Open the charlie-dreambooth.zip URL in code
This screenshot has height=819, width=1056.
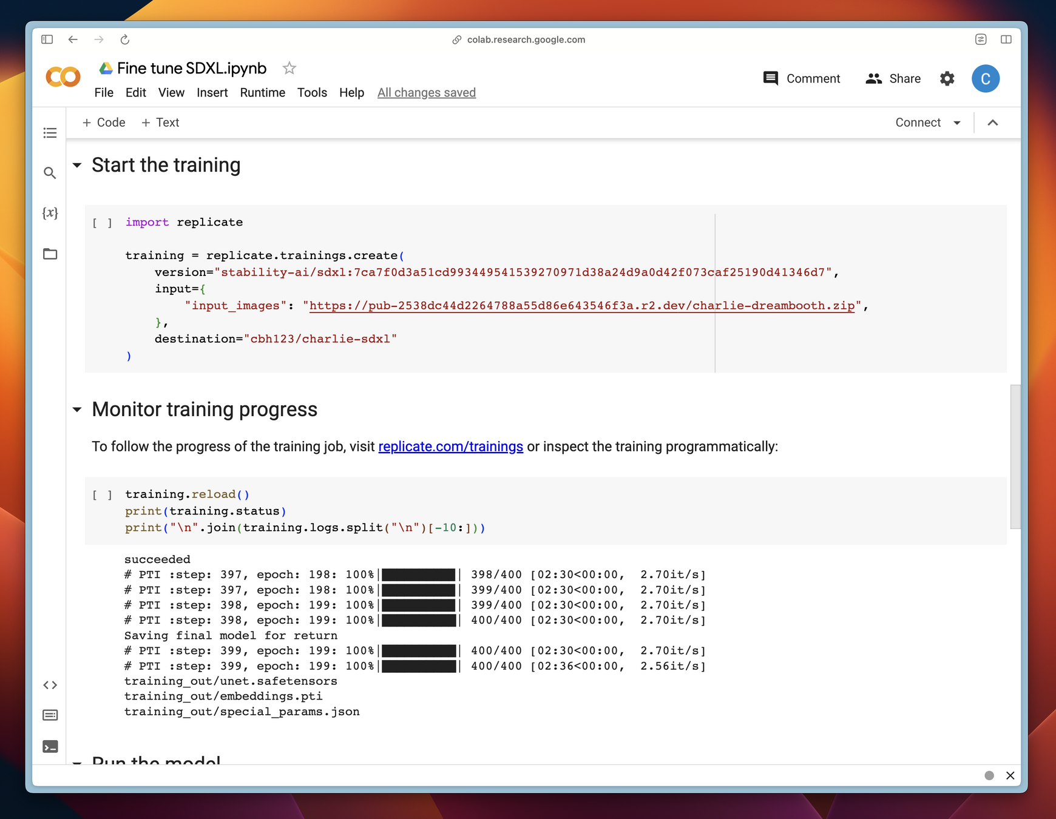click(x=582, y=306)
